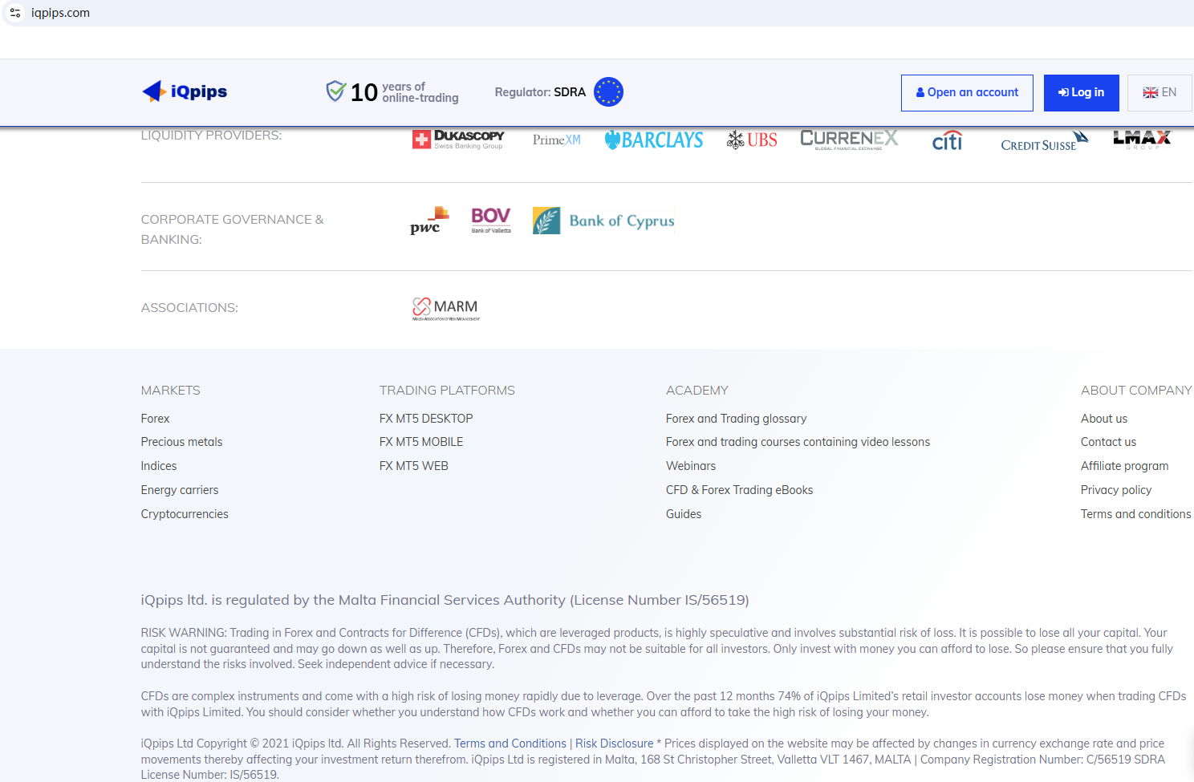Click the Open an account button
This screenshot has height=782, width=1194.
(967, 92)
